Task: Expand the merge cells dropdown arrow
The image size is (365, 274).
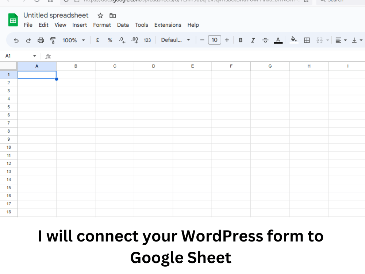Action: [328, 40]
